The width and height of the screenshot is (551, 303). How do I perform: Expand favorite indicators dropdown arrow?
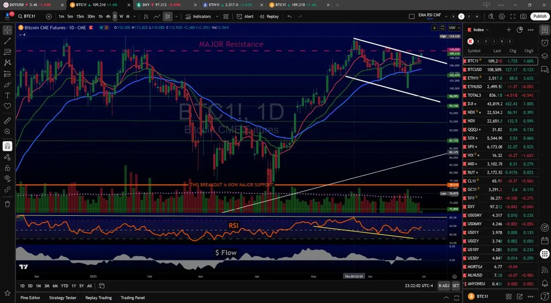pyautogui.click(x=216, y=17)
